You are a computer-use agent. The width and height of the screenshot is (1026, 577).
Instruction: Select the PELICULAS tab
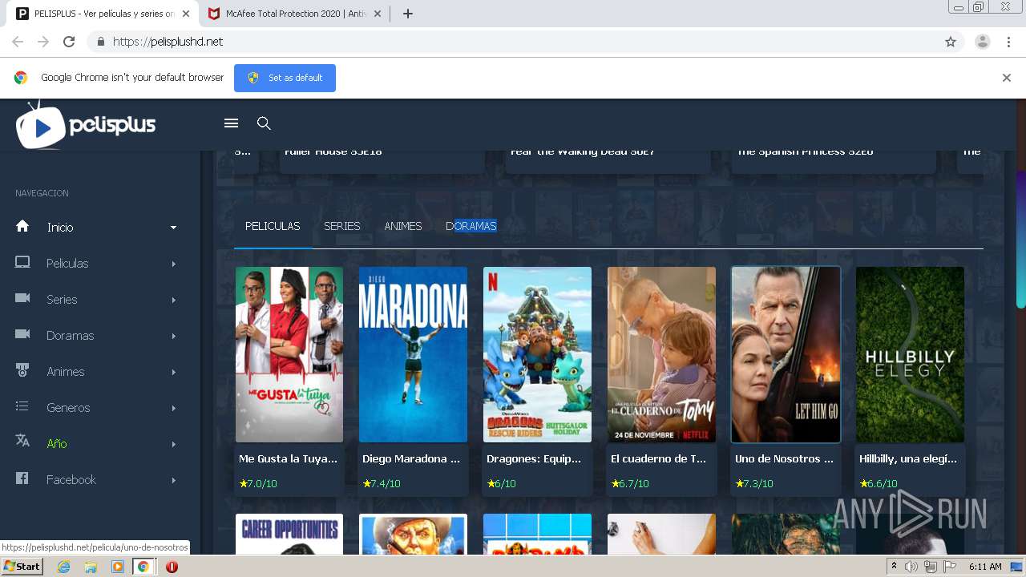pyautogui.click(x=273, y=226)
